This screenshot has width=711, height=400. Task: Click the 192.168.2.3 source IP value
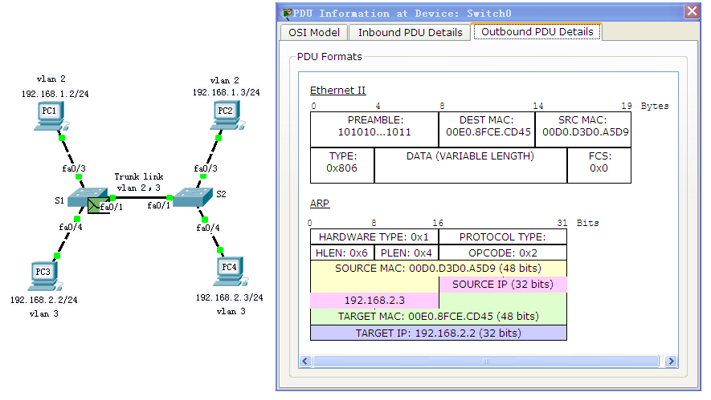pyautogui.click(x=374, y=301)
